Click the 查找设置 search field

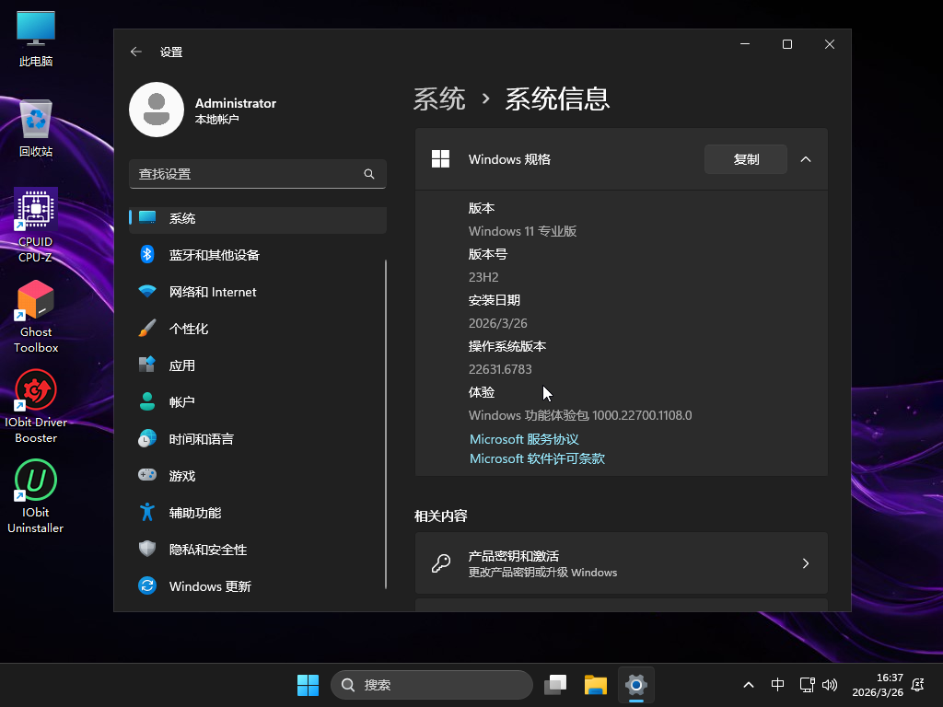click(x=249, y=174)
